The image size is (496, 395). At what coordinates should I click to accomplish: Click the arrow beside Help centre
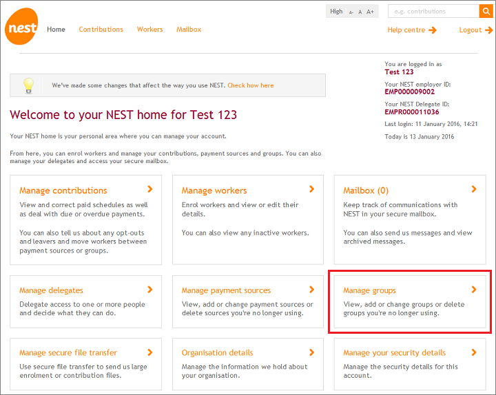pos(433,30)
